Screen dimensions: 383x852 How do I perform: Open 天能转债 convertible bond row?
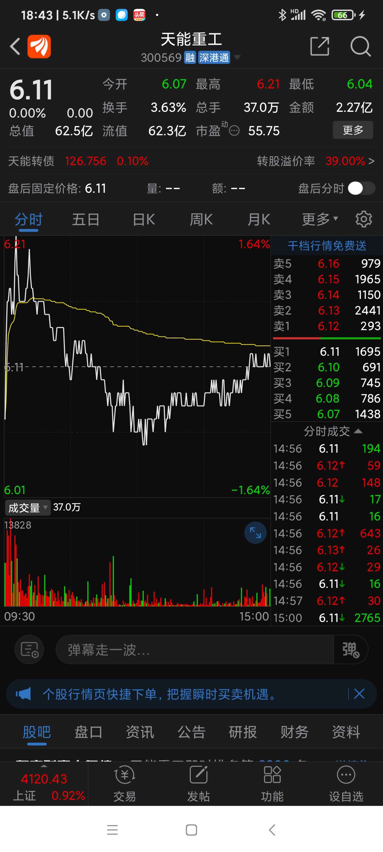(78, 161)
